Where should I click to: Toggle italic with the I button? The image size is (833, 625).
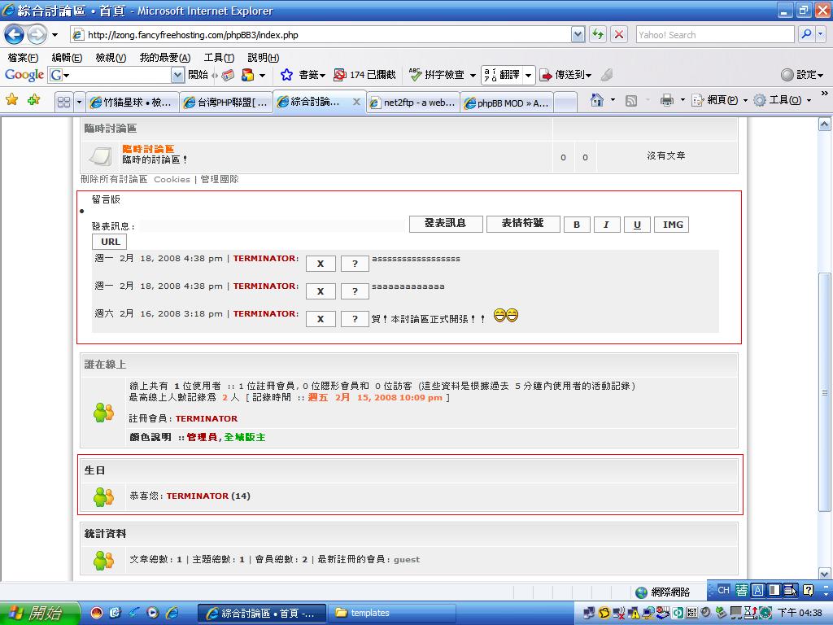click(606, 225)
